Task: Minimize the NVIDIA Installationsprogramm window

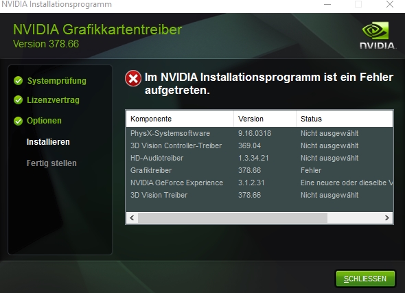Action: [327, 4]
